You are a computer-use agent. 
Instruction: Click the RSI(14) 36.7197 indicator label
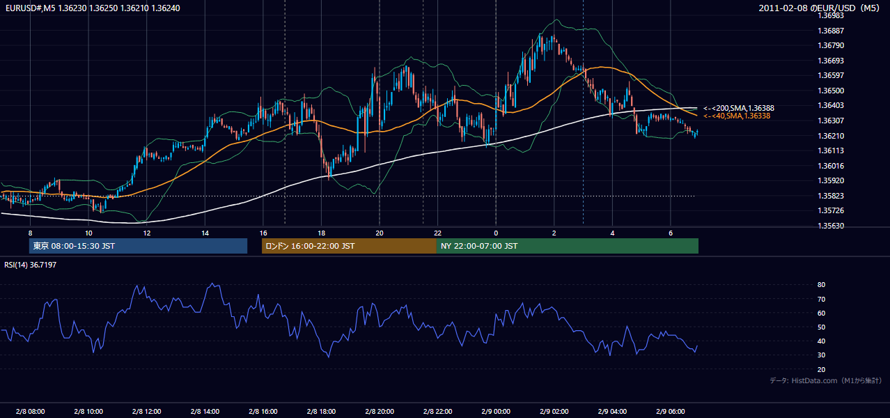coord(31,265)
